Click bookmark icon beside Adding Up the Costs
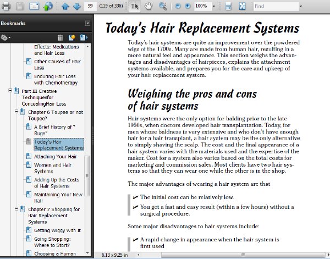The height and width of the screenshot is (259, 330). tap(29, 179)
